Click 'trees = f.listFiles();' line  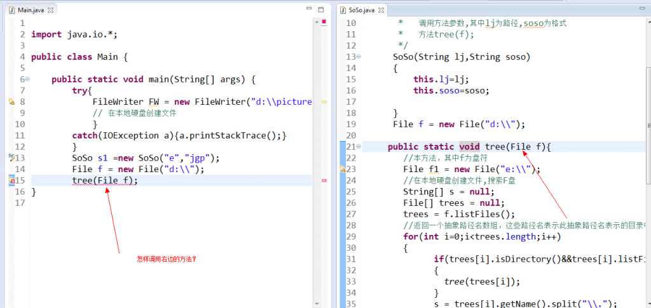(x=459, y=214)
